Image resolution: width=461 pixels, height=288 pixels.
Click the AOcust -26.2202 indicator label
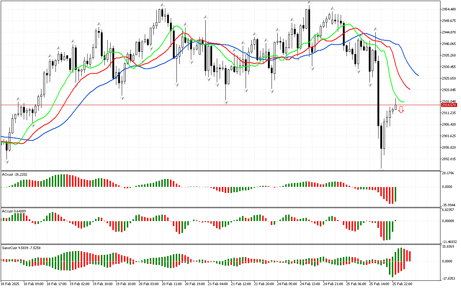(x=14, y=175)
